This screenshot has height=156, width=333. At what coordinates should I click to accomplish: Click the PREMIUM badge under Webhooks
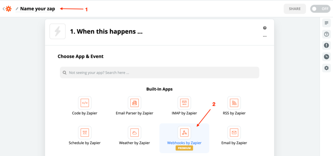pyautogui.click(x=184, y=148)
